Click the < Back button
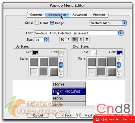This screenshot has width=135, height=123. click(x=66, y=115)
